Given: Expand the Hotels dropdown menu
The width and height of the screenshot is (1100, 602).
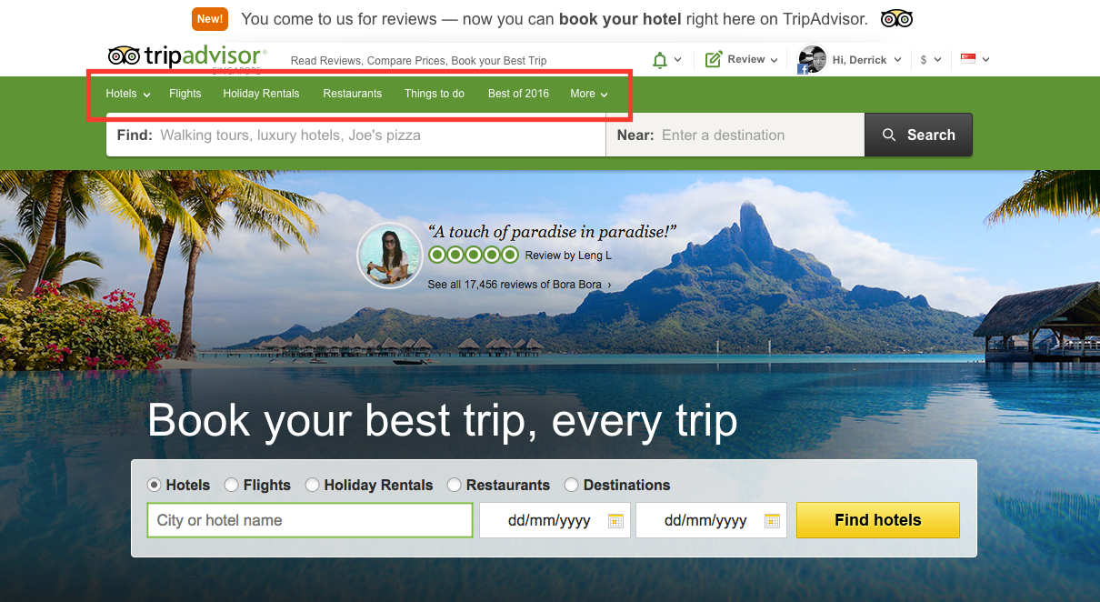Looking at the screenshot, I should [128, 94].
